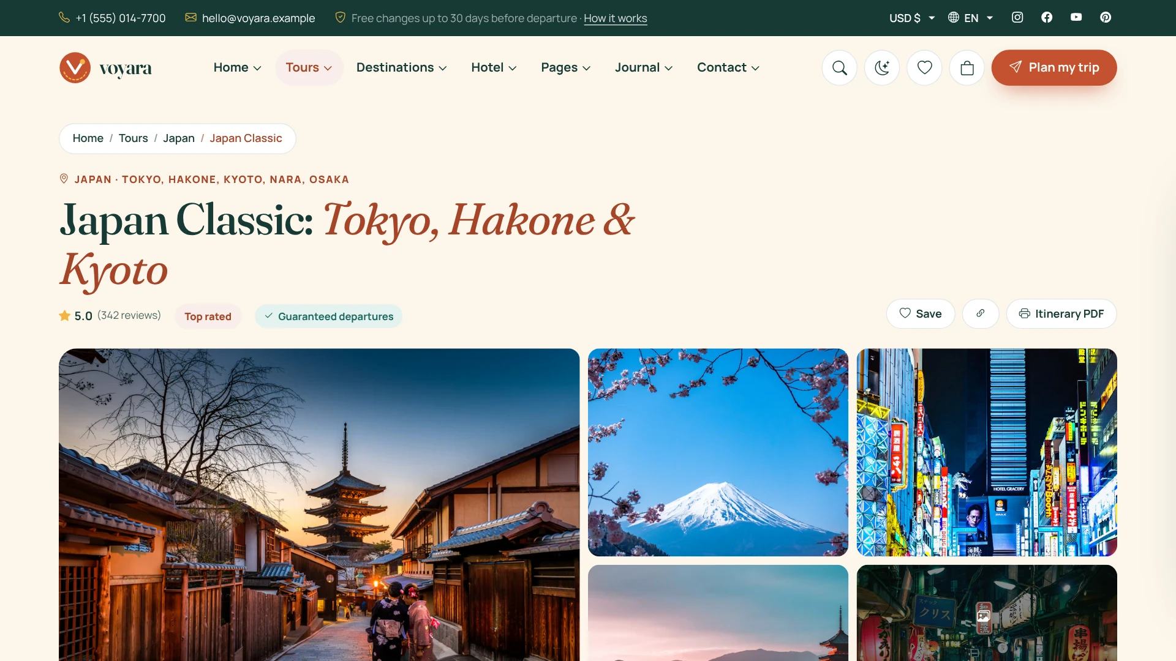The image size is (1176, 661).
Task: Open the Kyoto pagoda street photo
Action: click(x=319, y=505)
